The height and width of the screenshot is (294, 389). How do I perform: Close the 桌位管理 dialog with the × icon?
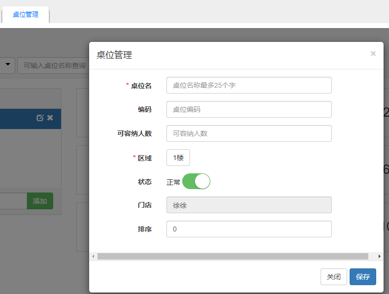tap(373, 54)
